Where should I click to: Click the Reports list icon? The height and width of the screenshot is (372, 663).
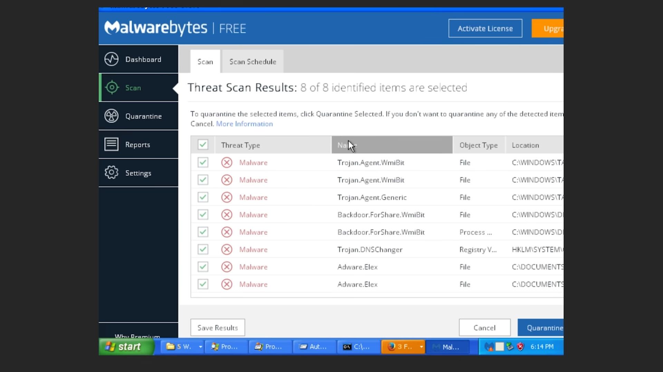112,144
